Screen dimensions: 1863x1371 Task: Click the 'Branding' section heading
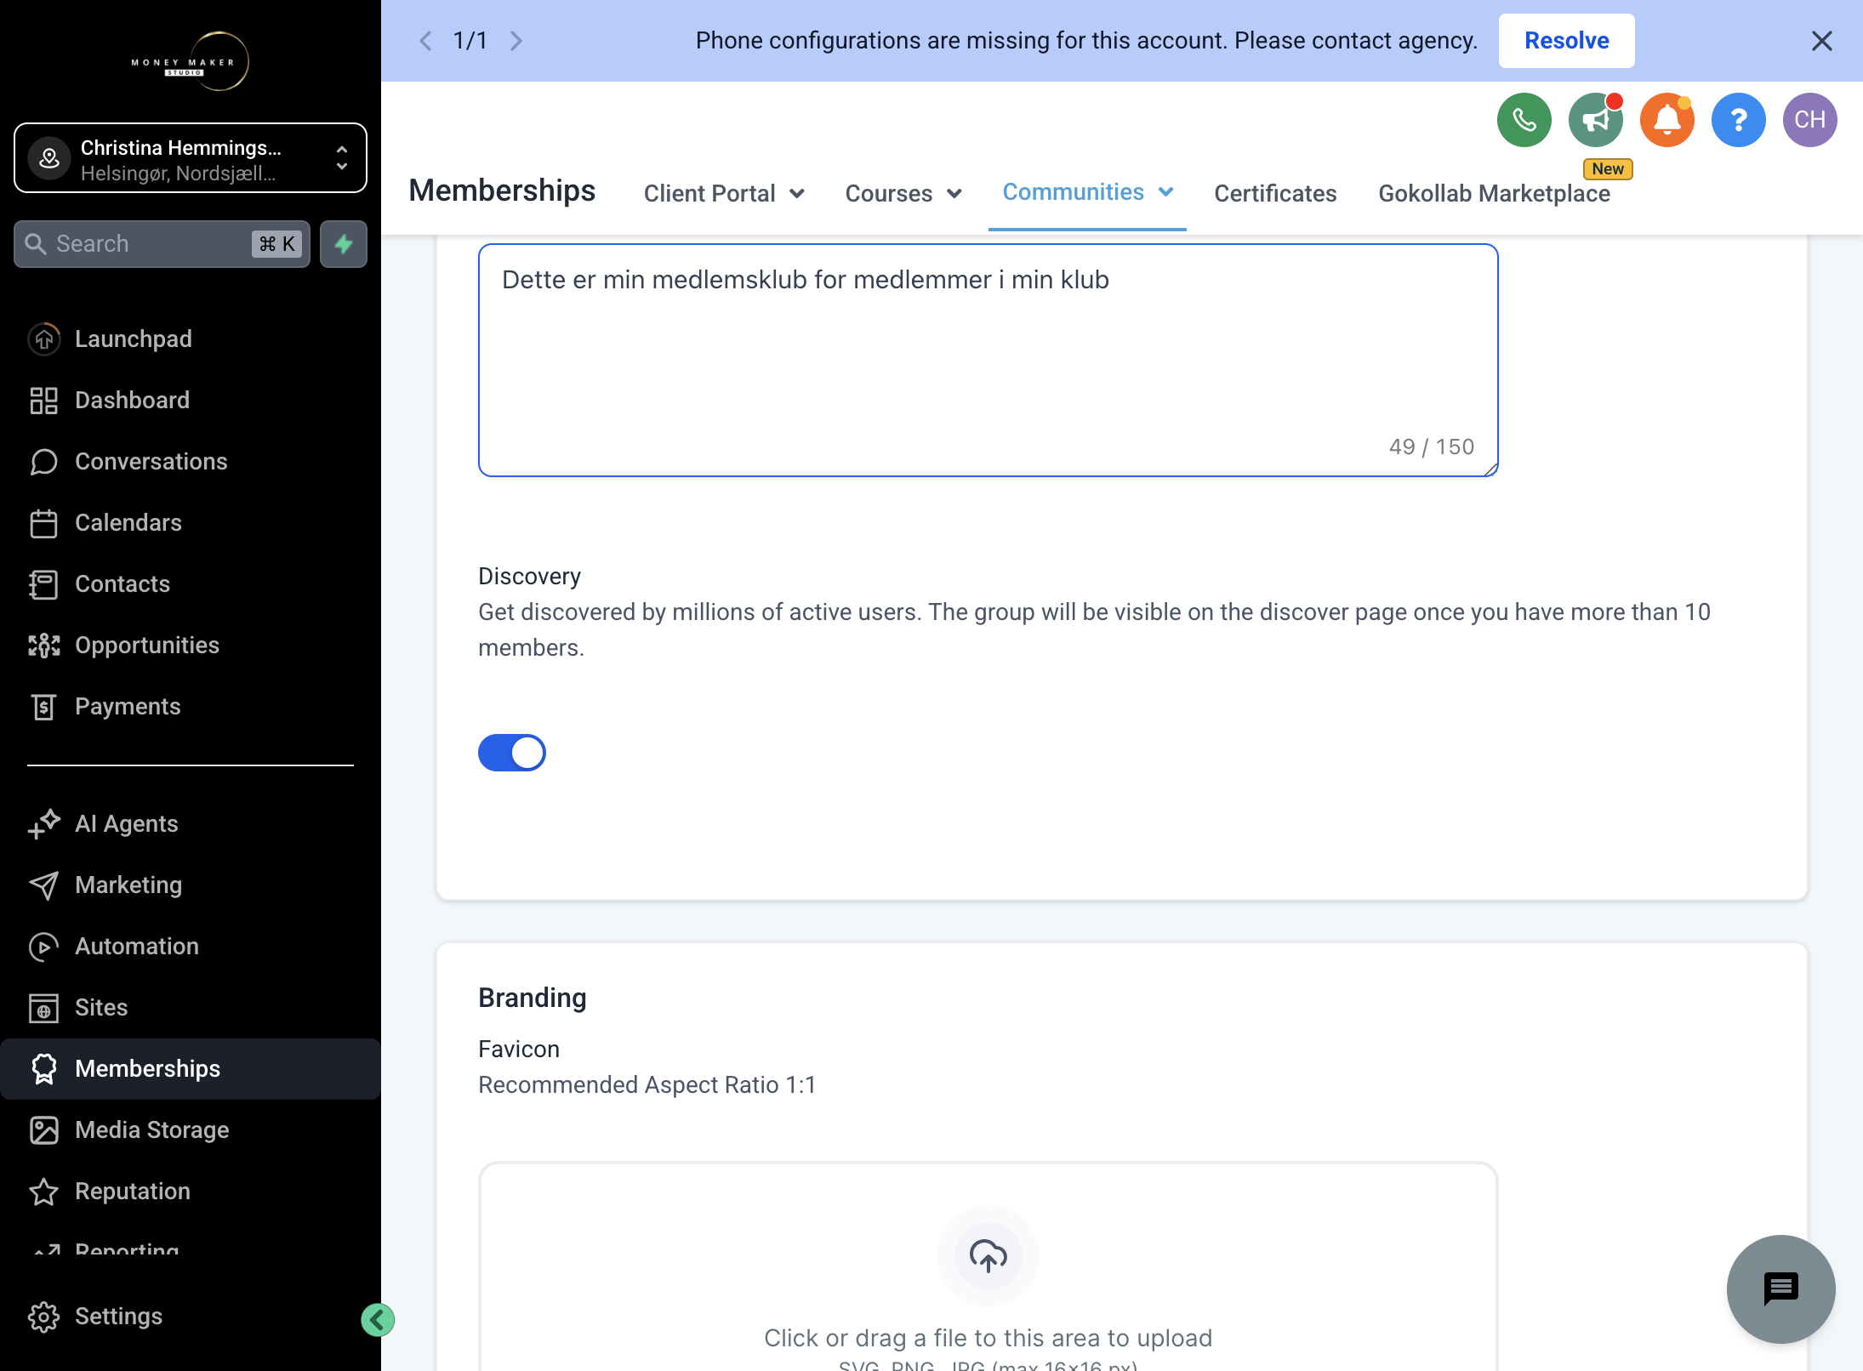[532, 997]
